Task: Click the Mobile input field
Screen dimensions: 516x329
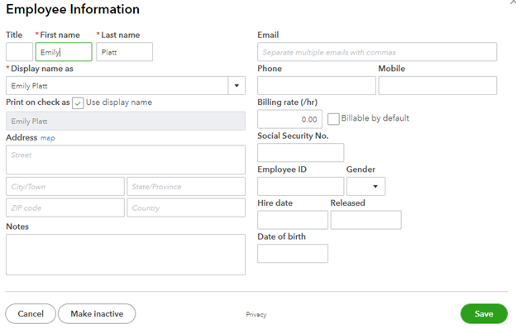Action: [437, 86]
